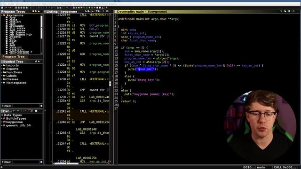Click the last icon in Program Trees header
Image resolution: width=301 pixels, height=169 pixels.
pos(39,11)
